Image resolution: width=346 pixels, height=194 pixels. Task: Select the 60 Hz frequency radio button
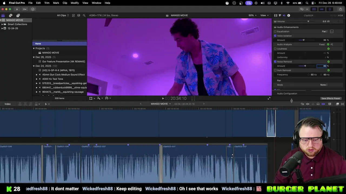pyautogui.click(x=321, y=75)
